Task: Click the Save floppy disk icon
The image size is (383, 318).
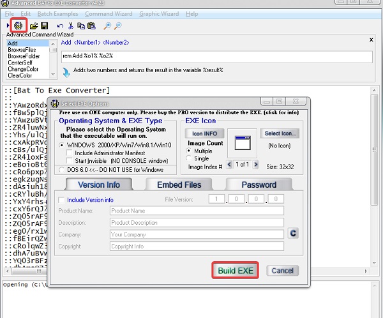Action: [44, 26]
